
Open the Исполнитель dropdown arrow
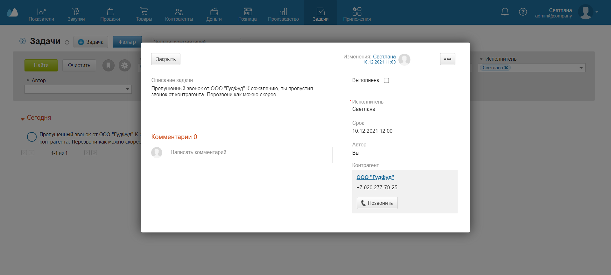click(581, 68)
